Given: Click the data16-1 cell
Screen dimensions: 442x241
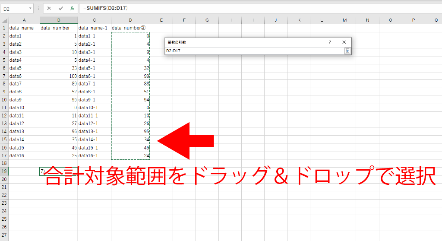Looking at the screenshot, I should pyautogui.click(x=94, y=155).
